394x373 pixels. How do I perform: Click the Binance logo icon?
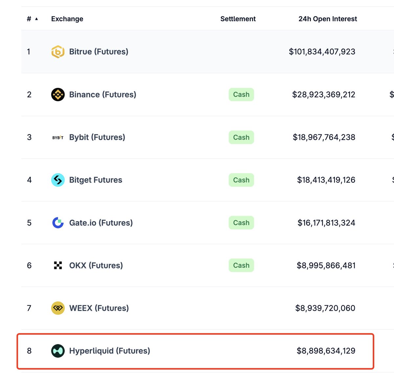pyautogui.click(x=58, y=95)
